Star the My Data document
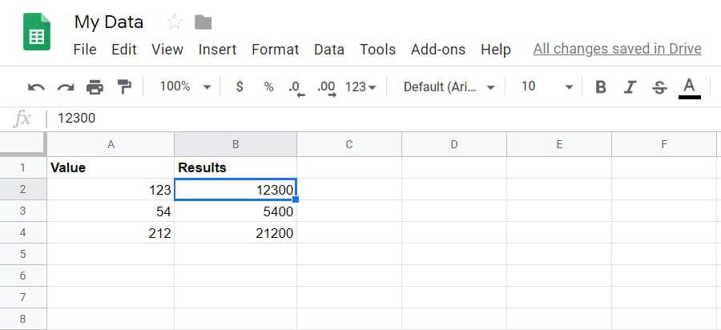This screenshot has width=721, height=330. click(174, 22)
